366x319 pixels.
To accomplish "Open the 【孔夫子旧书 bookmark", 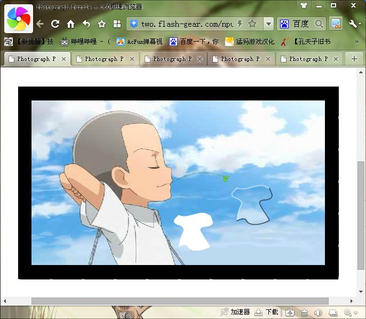I will pyautogui.click(x=306, y=42).
